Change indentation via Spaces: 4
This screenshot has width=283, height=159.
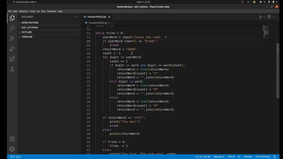(219, 157)
